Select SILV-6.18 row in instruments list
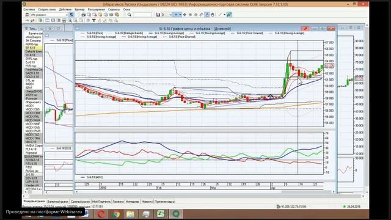This screenshot has height=220, width=391. click(x=34, y=178)
